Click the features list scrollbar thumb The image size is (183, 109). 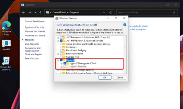tap(125, 44)
